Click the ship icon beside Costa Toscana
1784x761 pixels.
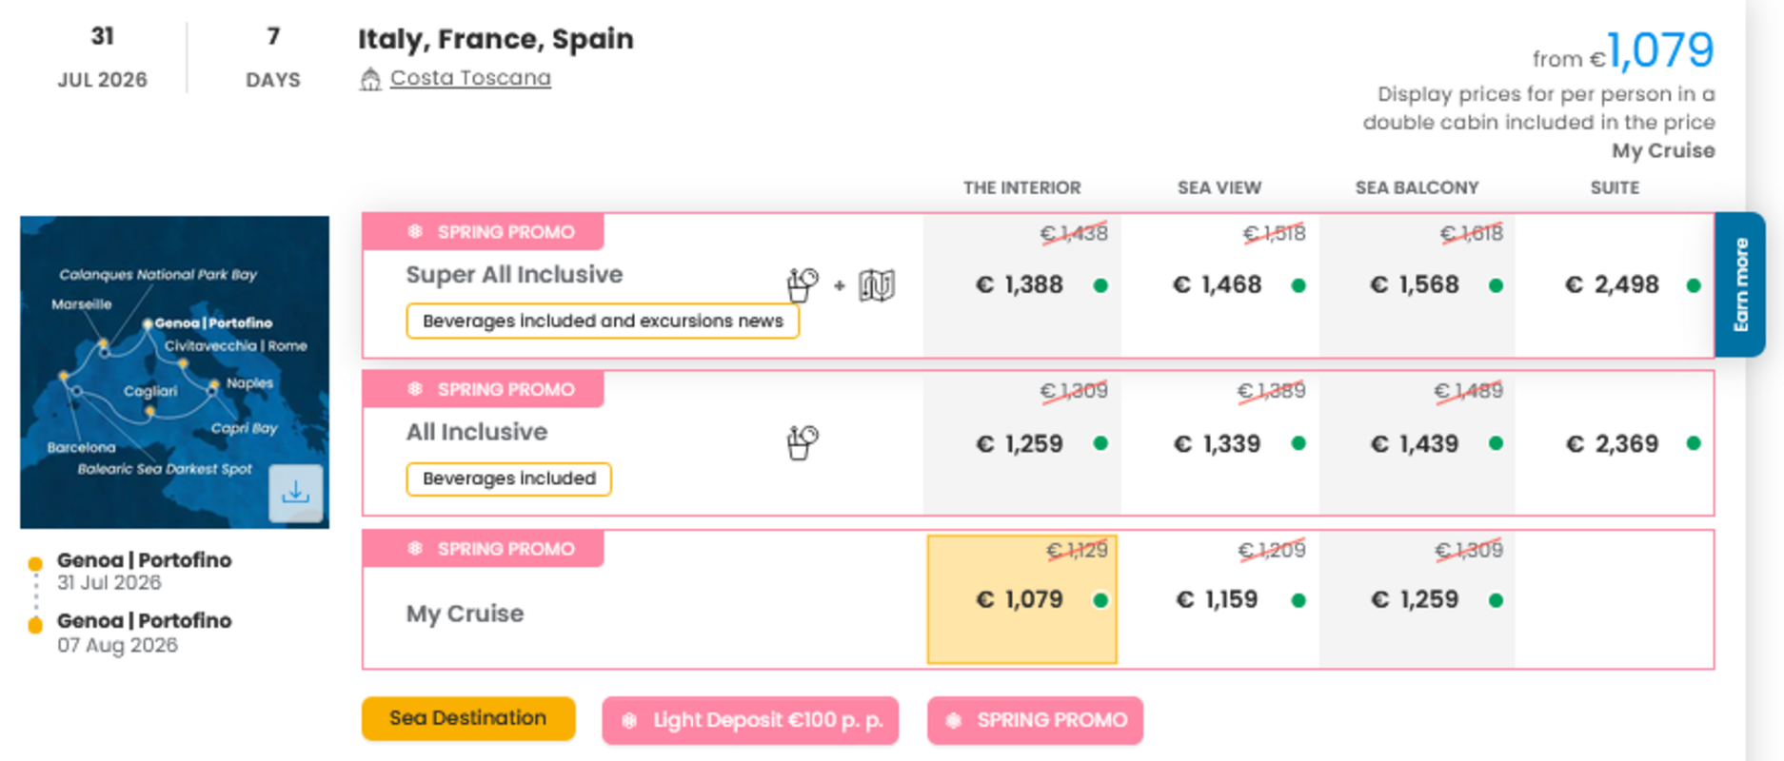370,79
